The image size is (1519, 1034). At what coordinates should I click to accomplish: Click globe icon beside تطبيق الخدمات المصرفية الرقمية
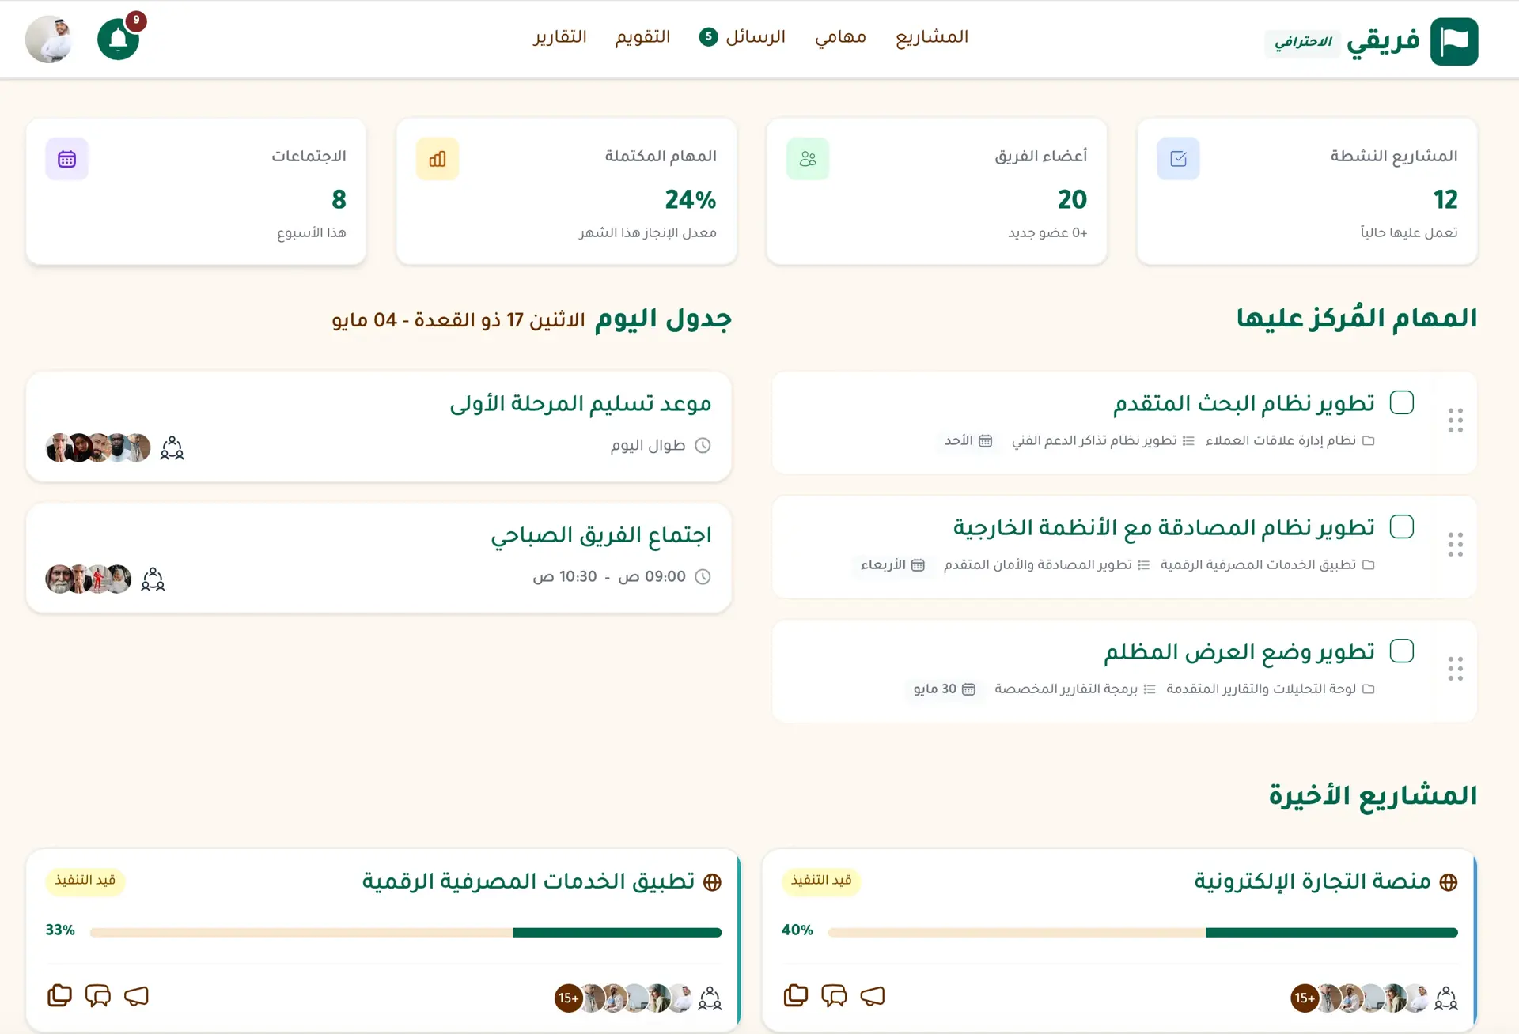(x=712, y=882)
